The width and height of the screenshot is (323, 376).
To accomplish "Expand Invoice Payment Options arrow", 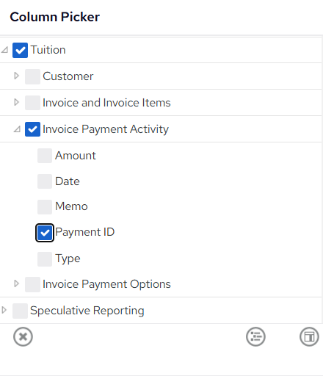I will pos(16,283).
